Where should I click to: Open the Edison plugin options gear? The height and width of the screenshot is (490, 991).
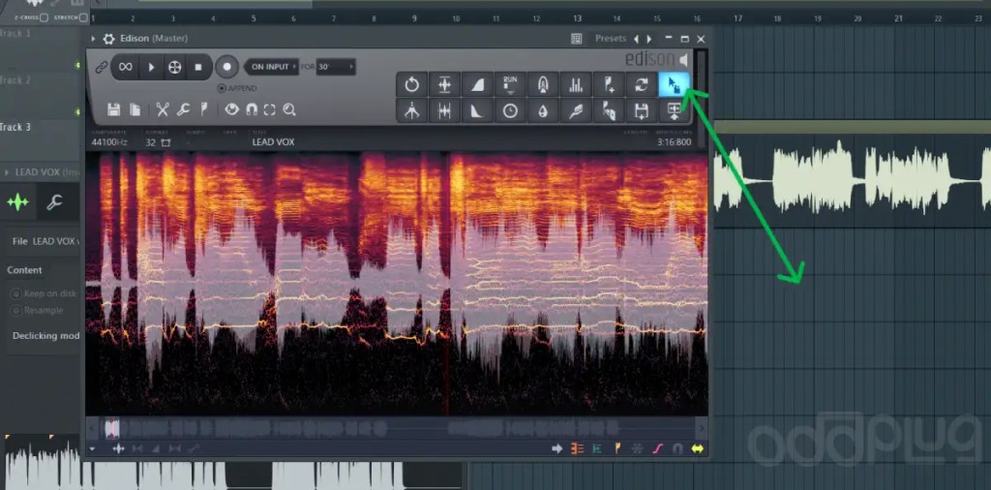[x=108, y=39]
